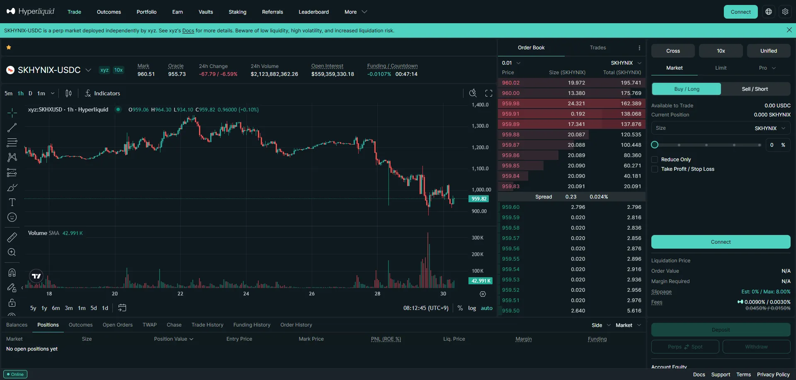Enable the Reduce Only checkbox
Screen dimensions: 796x380
pyautogui.click(x=655, y=160)
